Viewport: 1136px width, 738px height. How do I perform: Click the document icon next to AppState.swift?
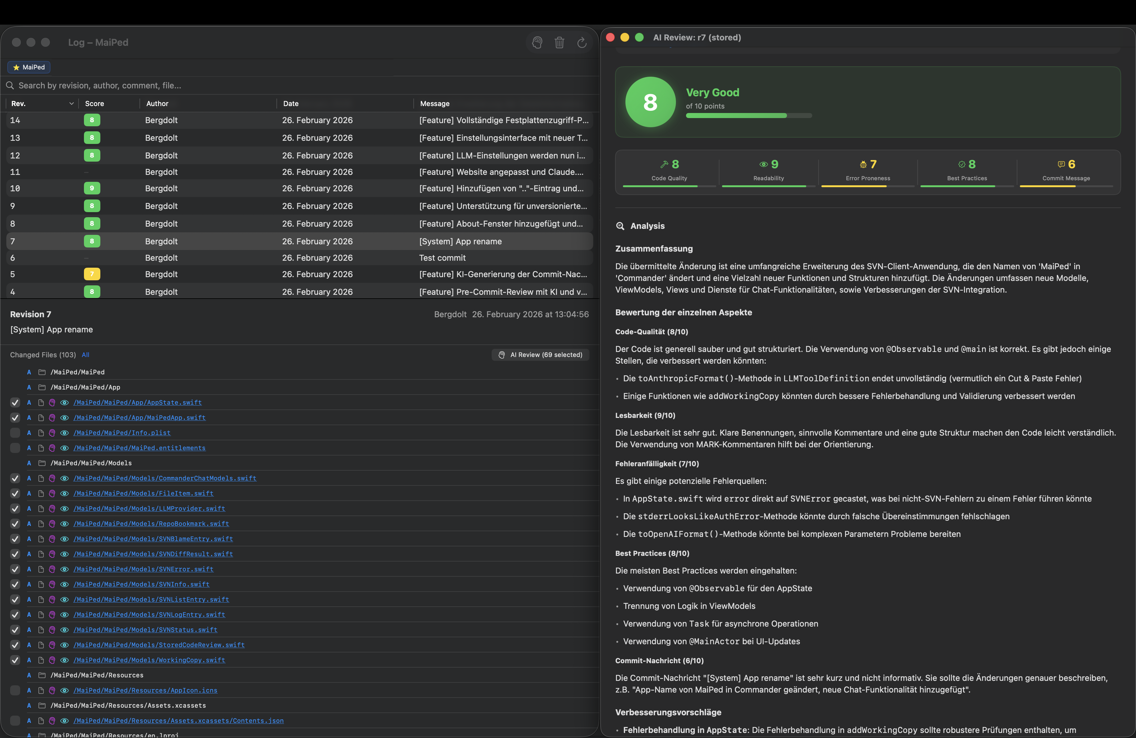point(41,402)
